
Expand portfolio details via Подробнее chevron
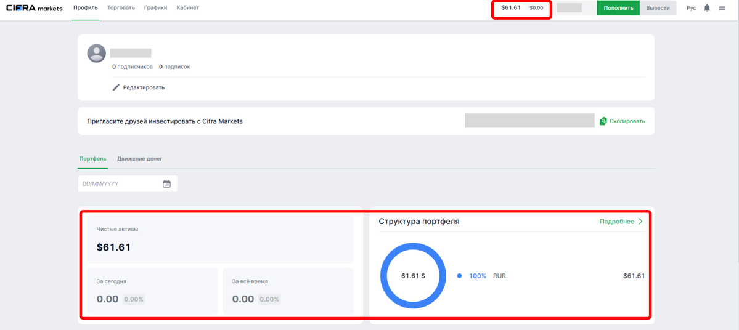pyautogui.click(x=640, y=222)
